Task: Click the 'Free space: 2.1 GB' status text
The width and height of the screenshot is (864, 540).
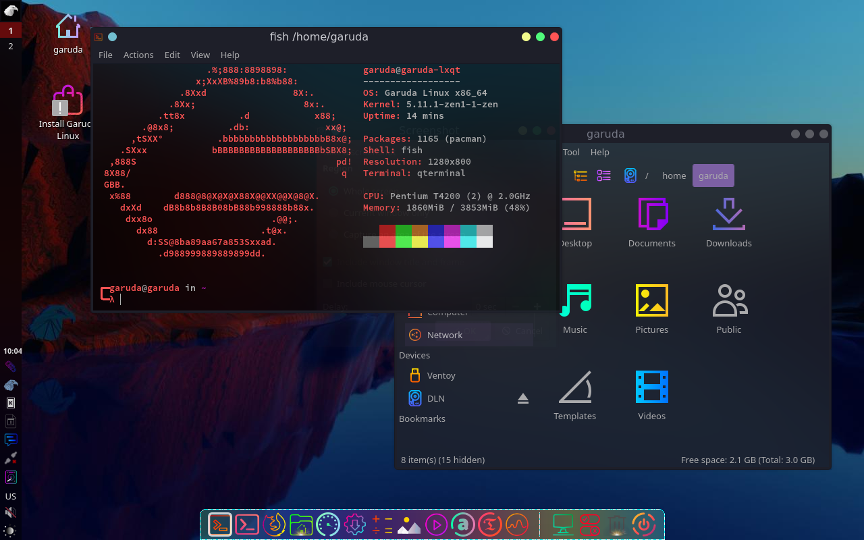Action: 748,460
